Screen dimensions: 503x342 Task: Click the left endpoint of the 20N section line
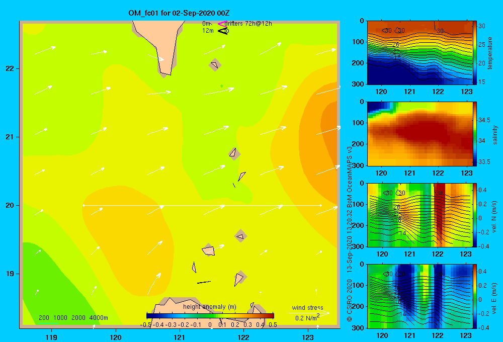pyautogui.click(x=83, y=205)
